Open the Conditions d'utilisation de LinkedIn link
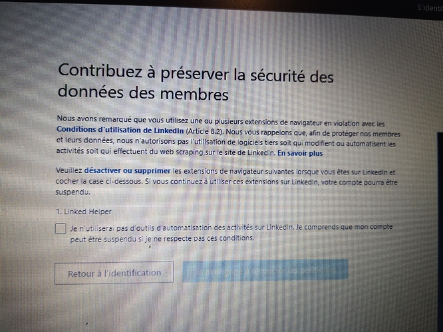This screenshot has height=332, width=443. (x=120, y=130)
